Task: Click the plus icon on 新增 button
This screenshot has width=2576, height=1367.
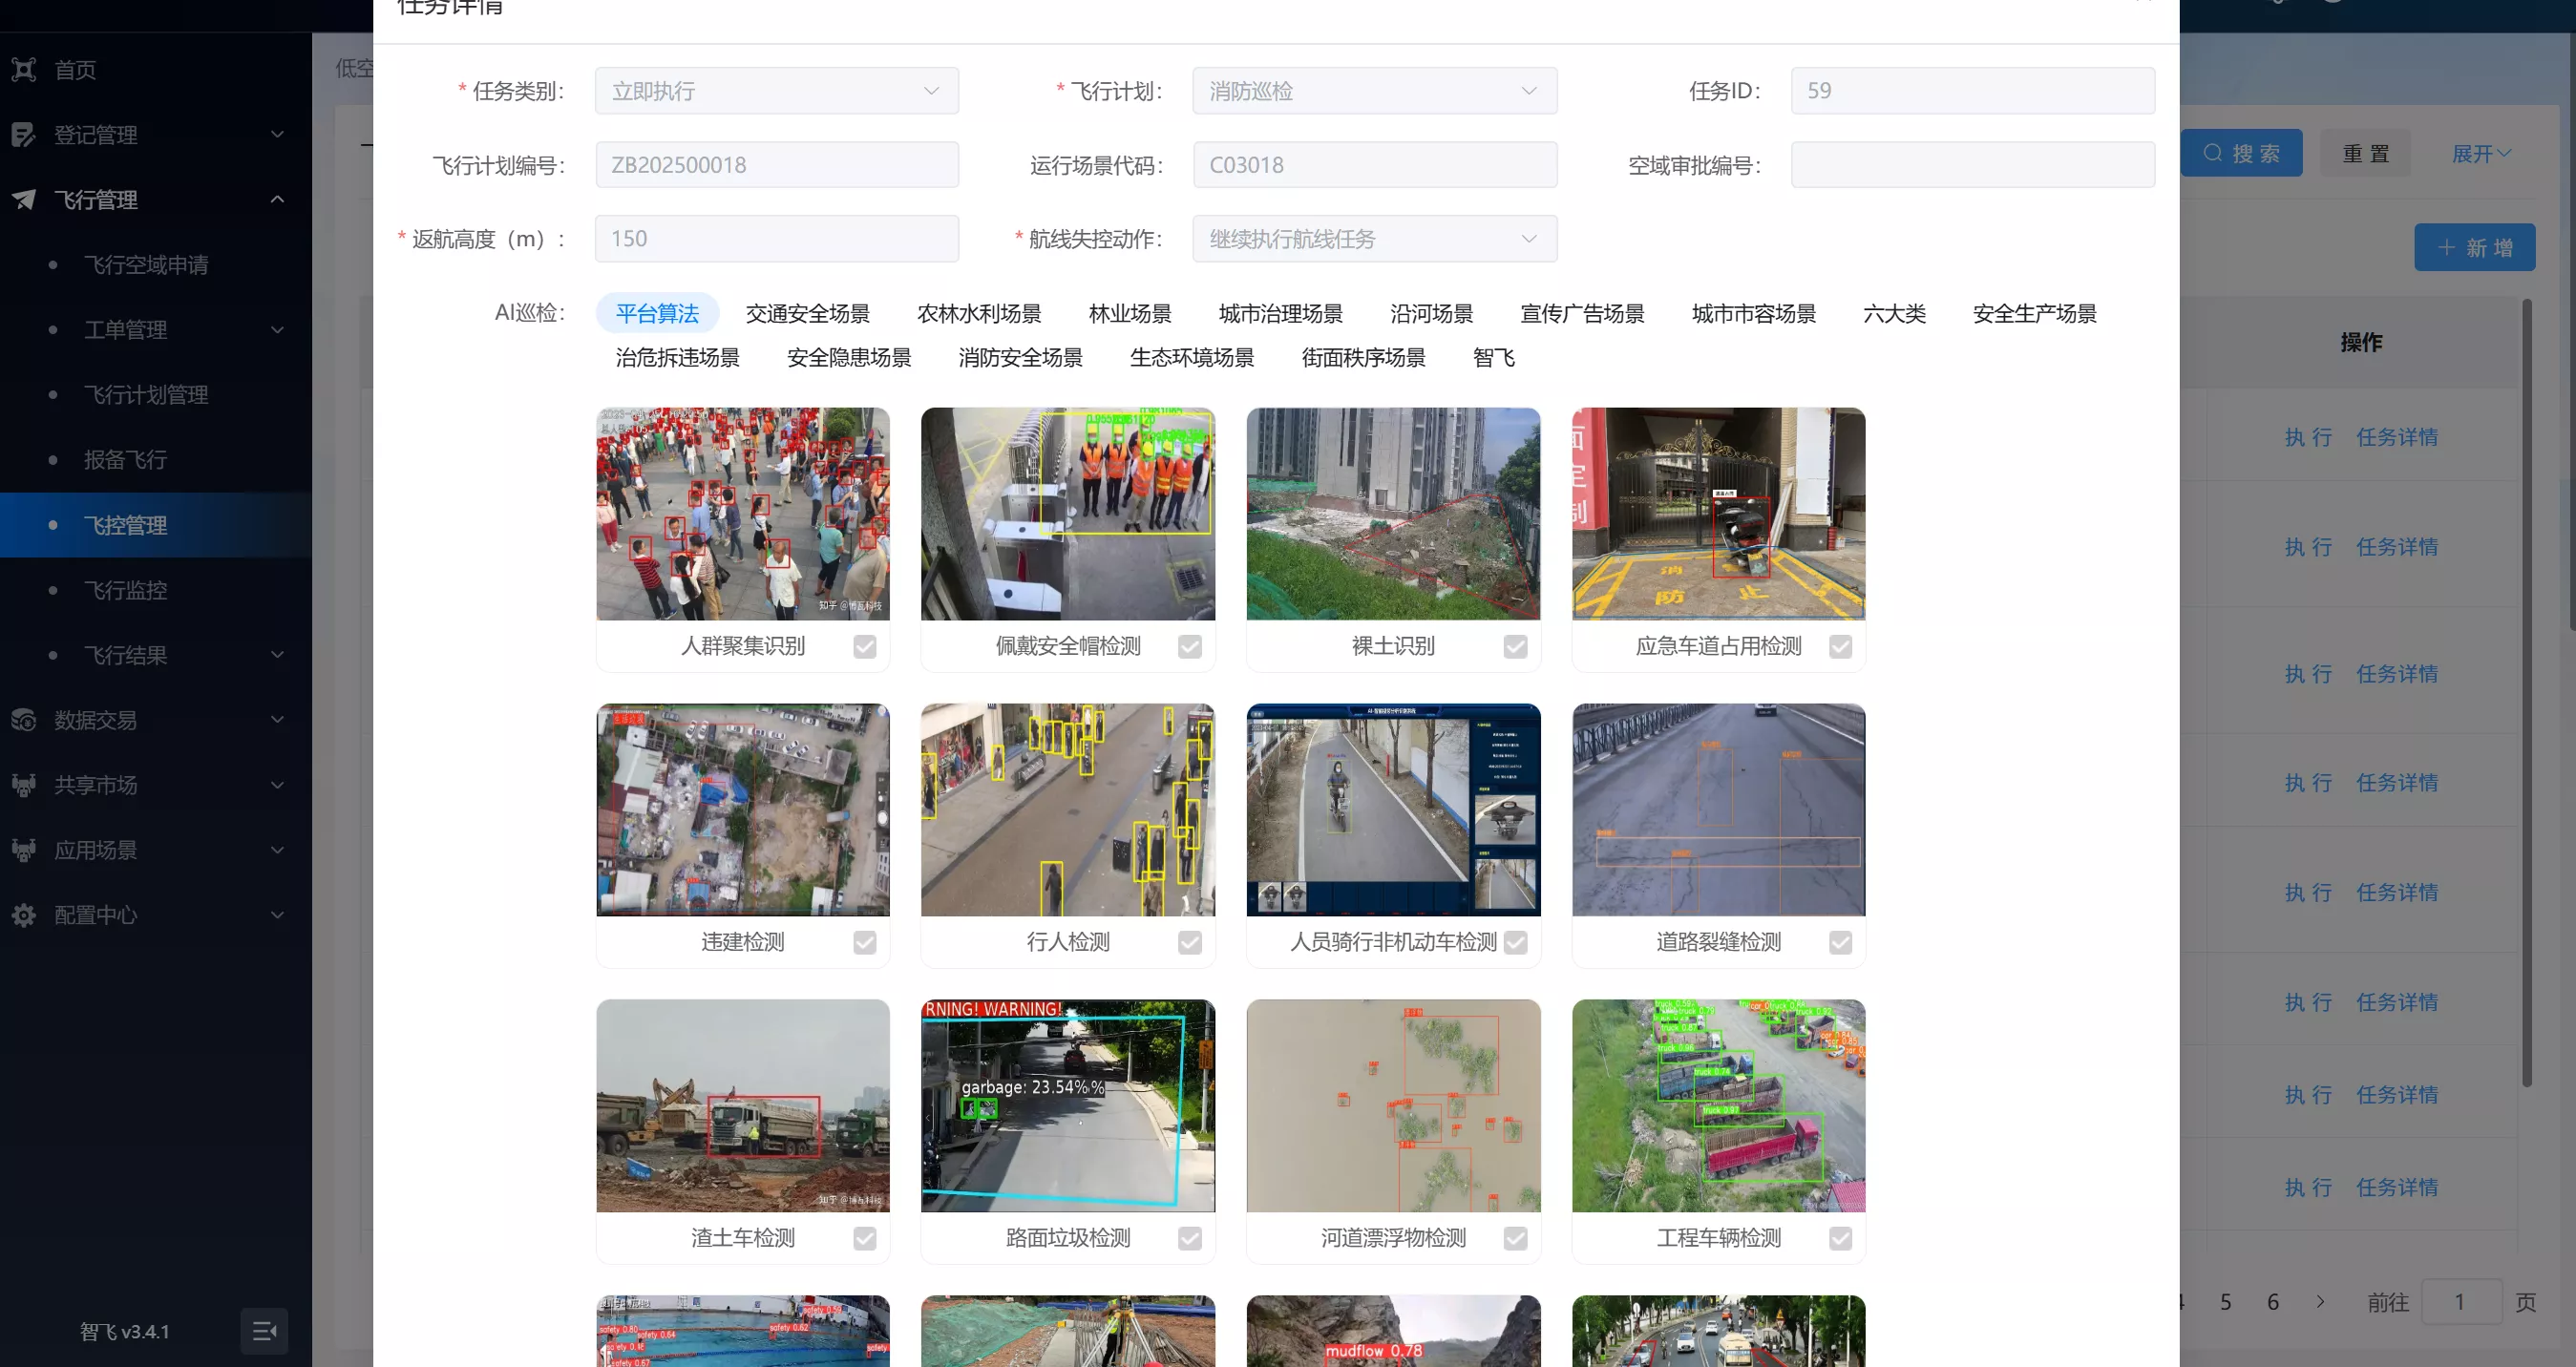Action: point(2446,247)
